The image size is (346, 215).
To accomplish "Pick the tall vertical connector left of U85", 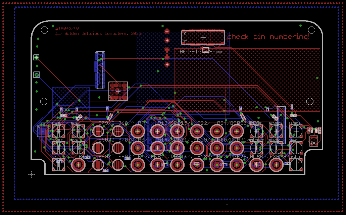I will (100, 70).
